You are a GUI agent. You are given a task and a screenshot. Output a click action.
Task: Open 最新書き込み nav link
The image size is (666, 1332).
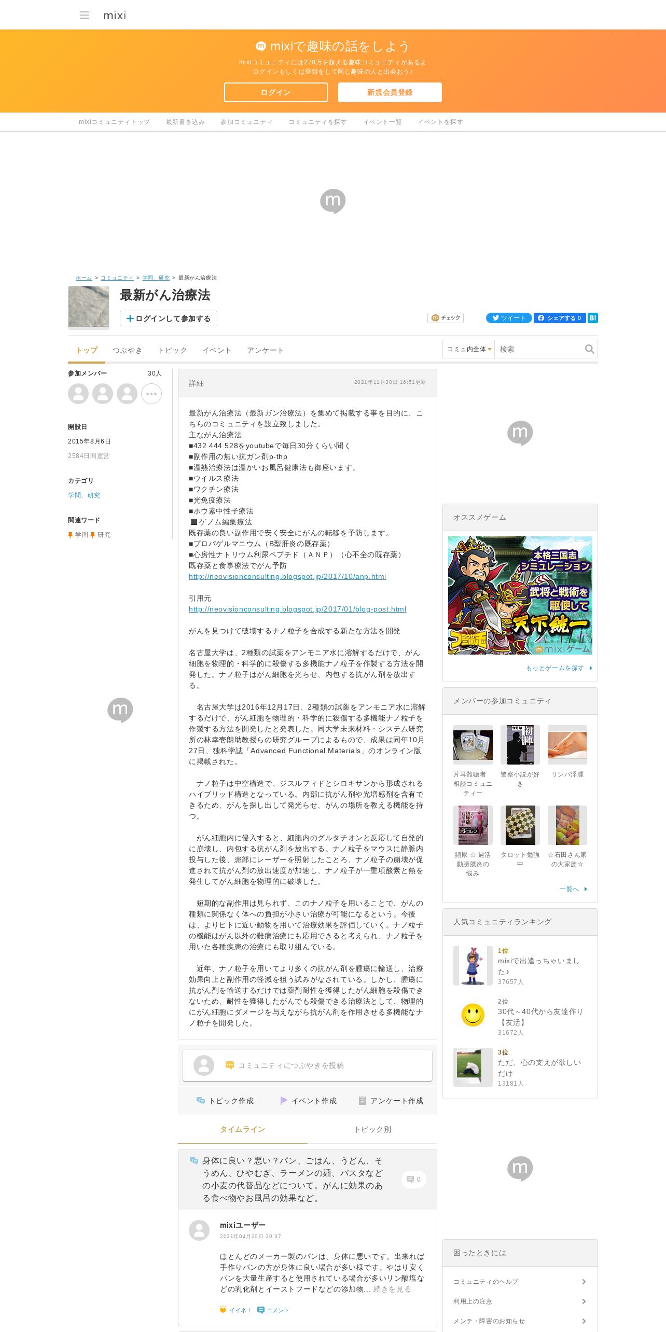[x=185, y=122]
